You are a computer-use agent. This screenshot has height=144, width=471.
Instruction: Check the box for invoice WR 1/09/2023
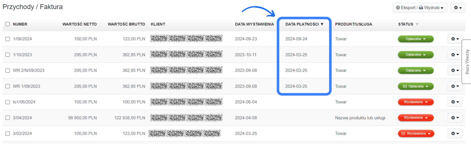coord(8,86)
